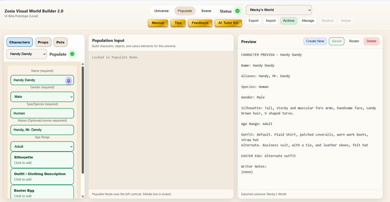Screen dimensions: 390x202
Task: Toggle Archive mode for the universe
Action: (x=288, y=20)
